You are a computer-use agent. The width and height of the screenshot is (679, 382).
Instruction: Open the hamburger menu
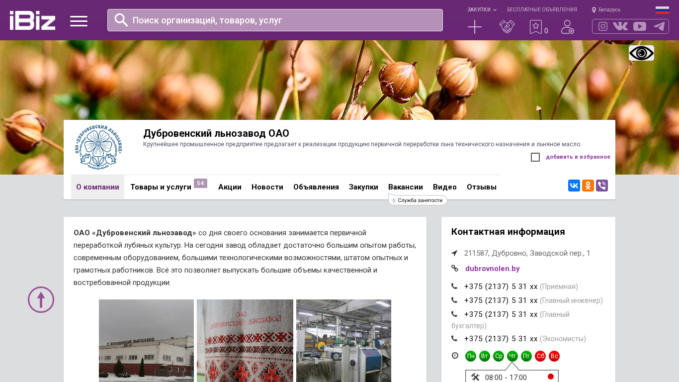click(79, 21)
